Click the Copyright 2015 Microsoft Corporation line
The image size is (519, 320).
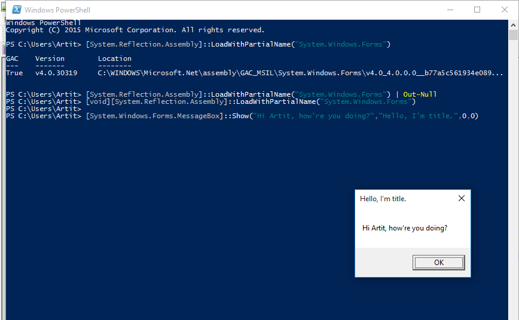coord(135,30)
